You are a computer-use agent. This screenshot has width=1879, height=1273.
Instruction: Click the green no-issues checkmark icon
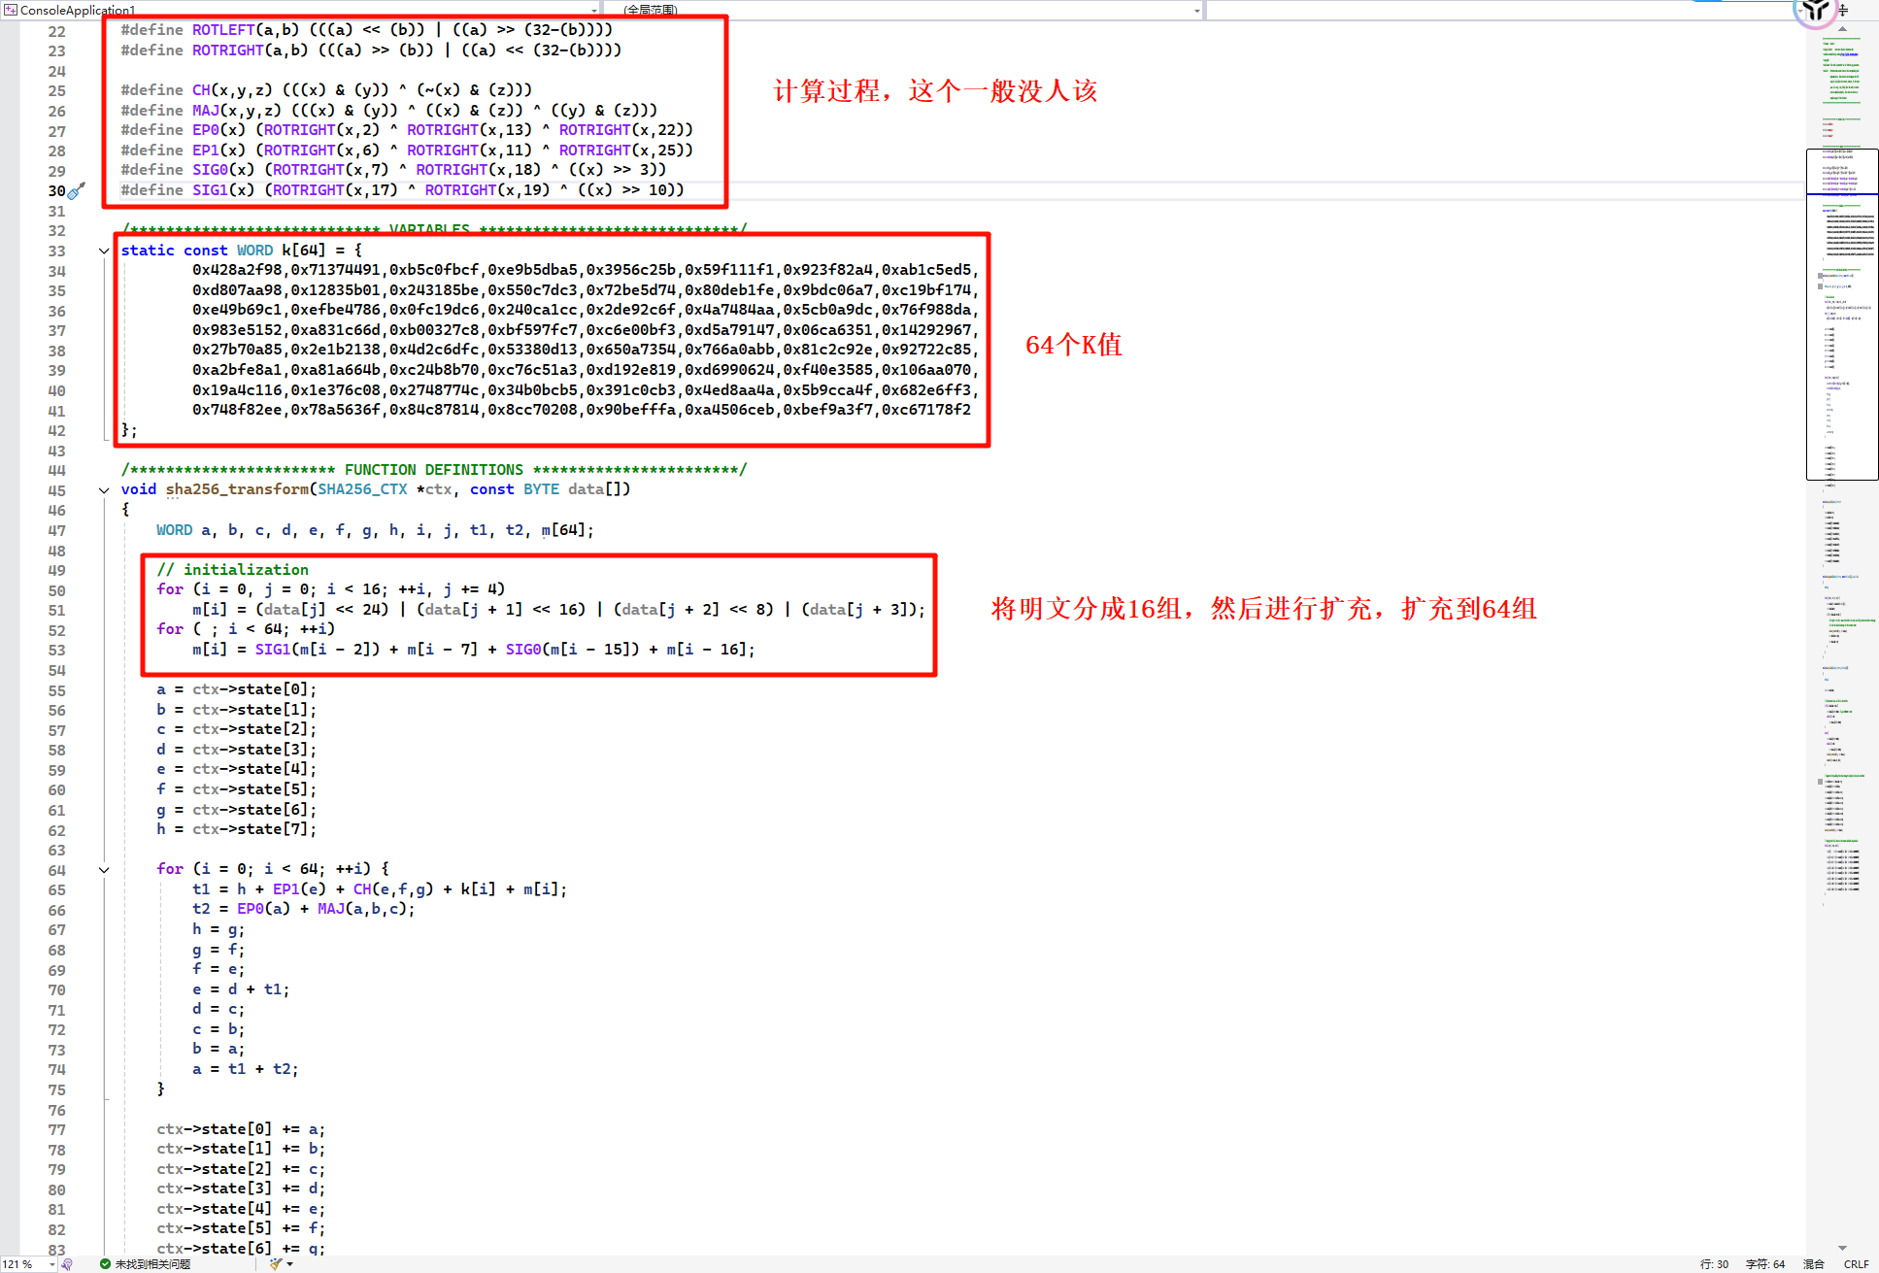(105, 1263)
